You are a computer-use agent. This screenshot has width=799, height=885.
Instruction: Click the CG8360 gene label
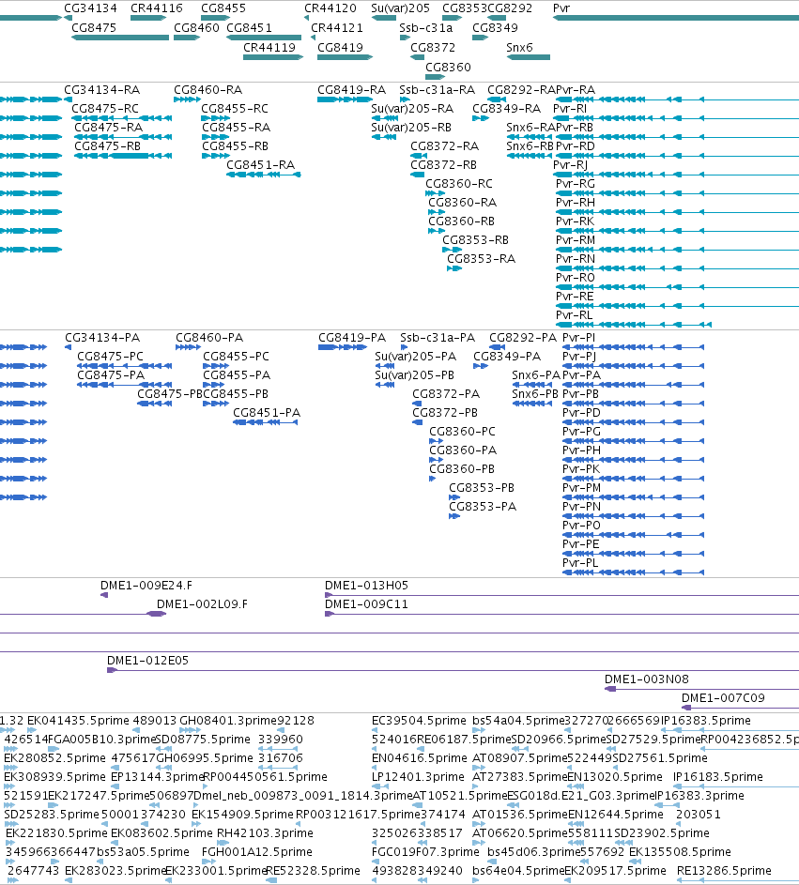tap(448, 68)
